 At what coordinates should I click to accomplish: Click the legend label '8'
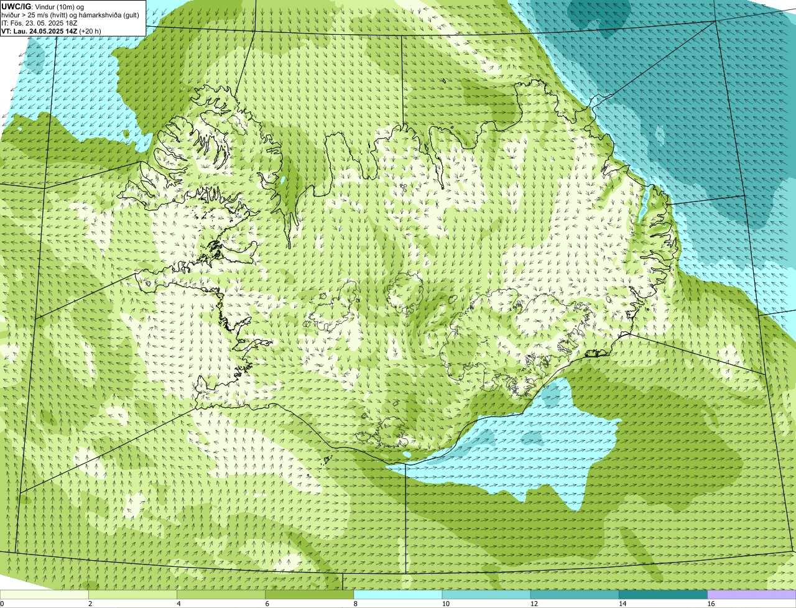[356, 604]
